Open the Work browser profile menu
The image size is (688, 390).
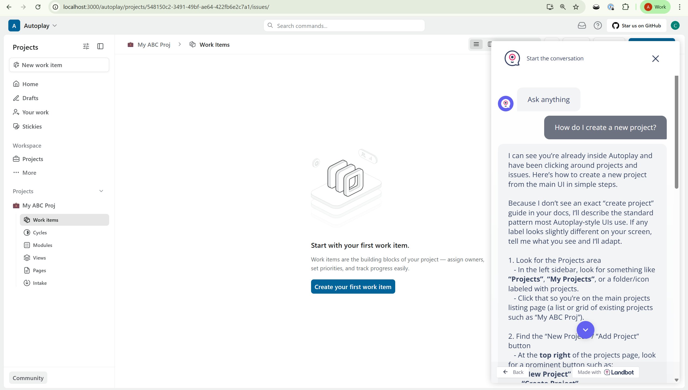[655, 7]
